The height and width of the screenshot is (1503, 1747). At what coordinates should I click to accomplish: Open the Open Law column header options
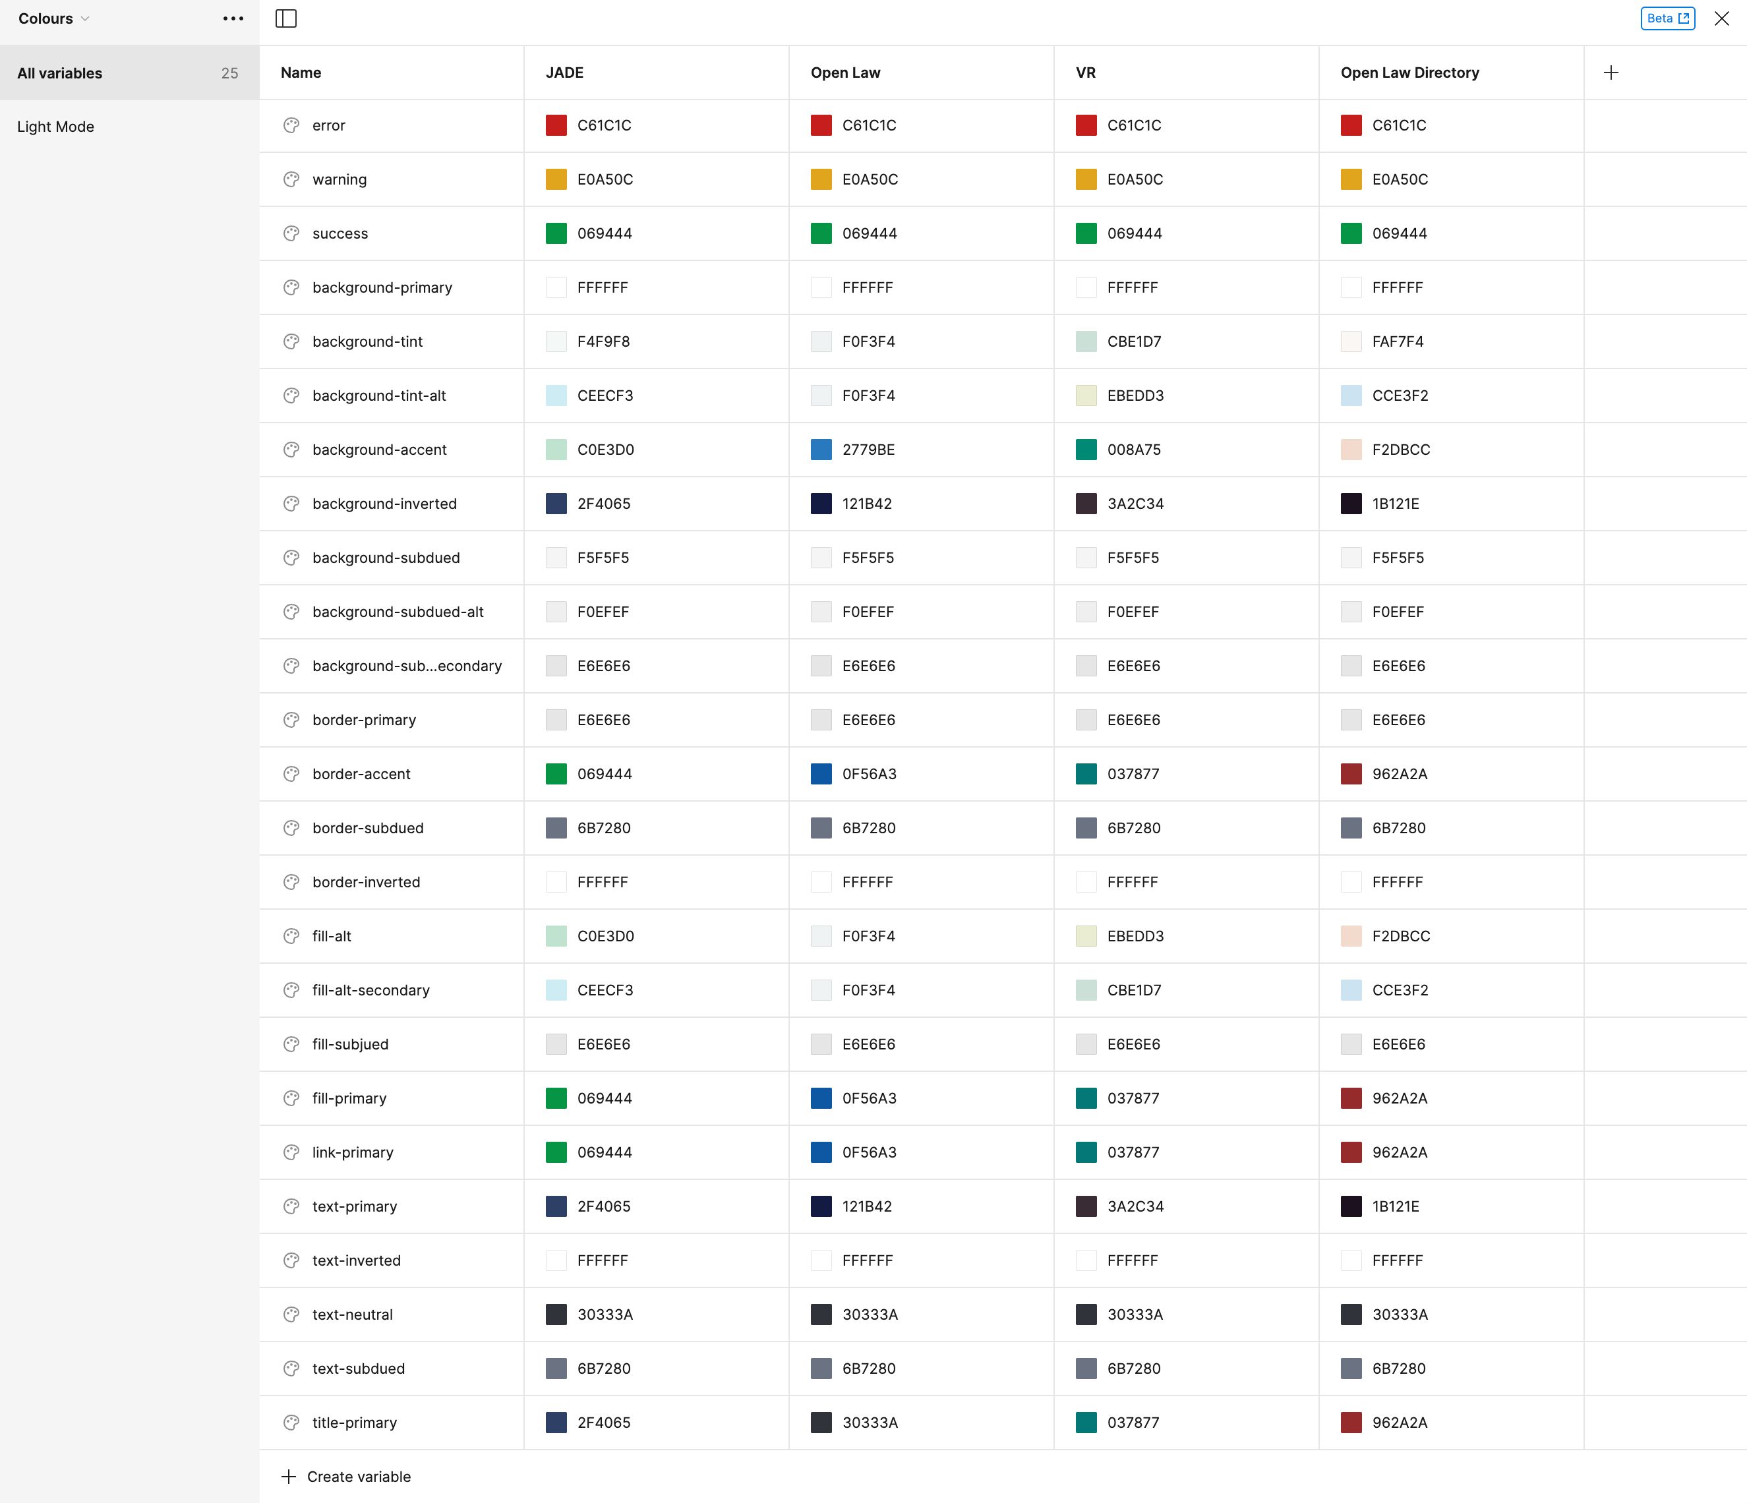click(845, 73)
